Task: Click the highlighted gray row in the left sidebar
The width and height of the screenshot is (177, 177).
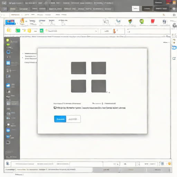Action: [x=12, y=103]
